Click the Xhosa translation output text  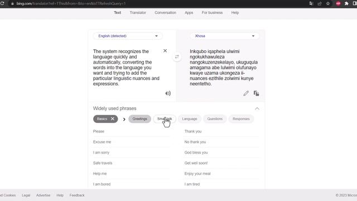pyautogui.click(x=224, y=68)
